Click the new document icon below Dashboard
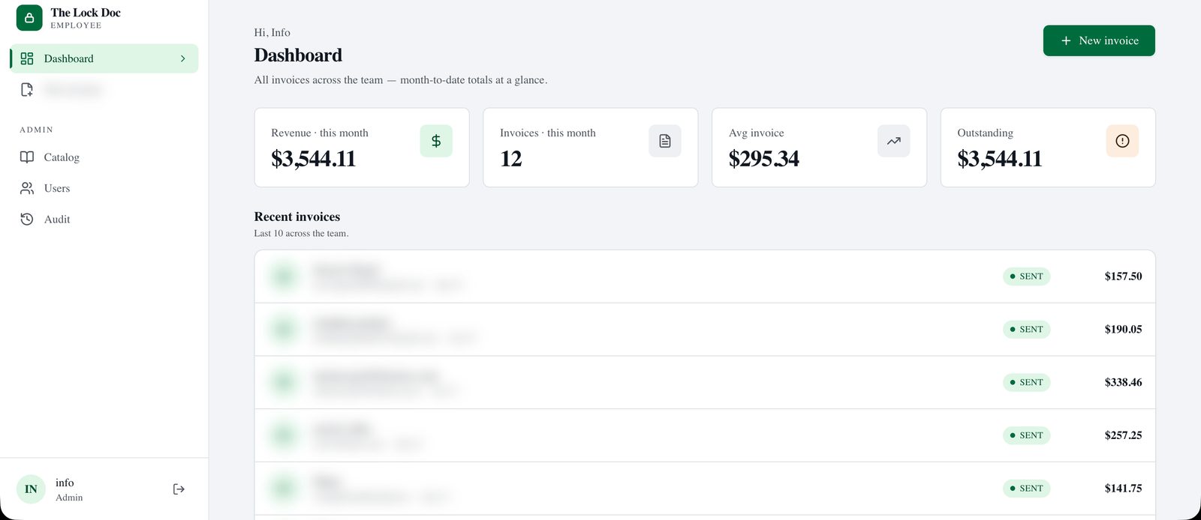1201x520 pixels. point(27,90)
